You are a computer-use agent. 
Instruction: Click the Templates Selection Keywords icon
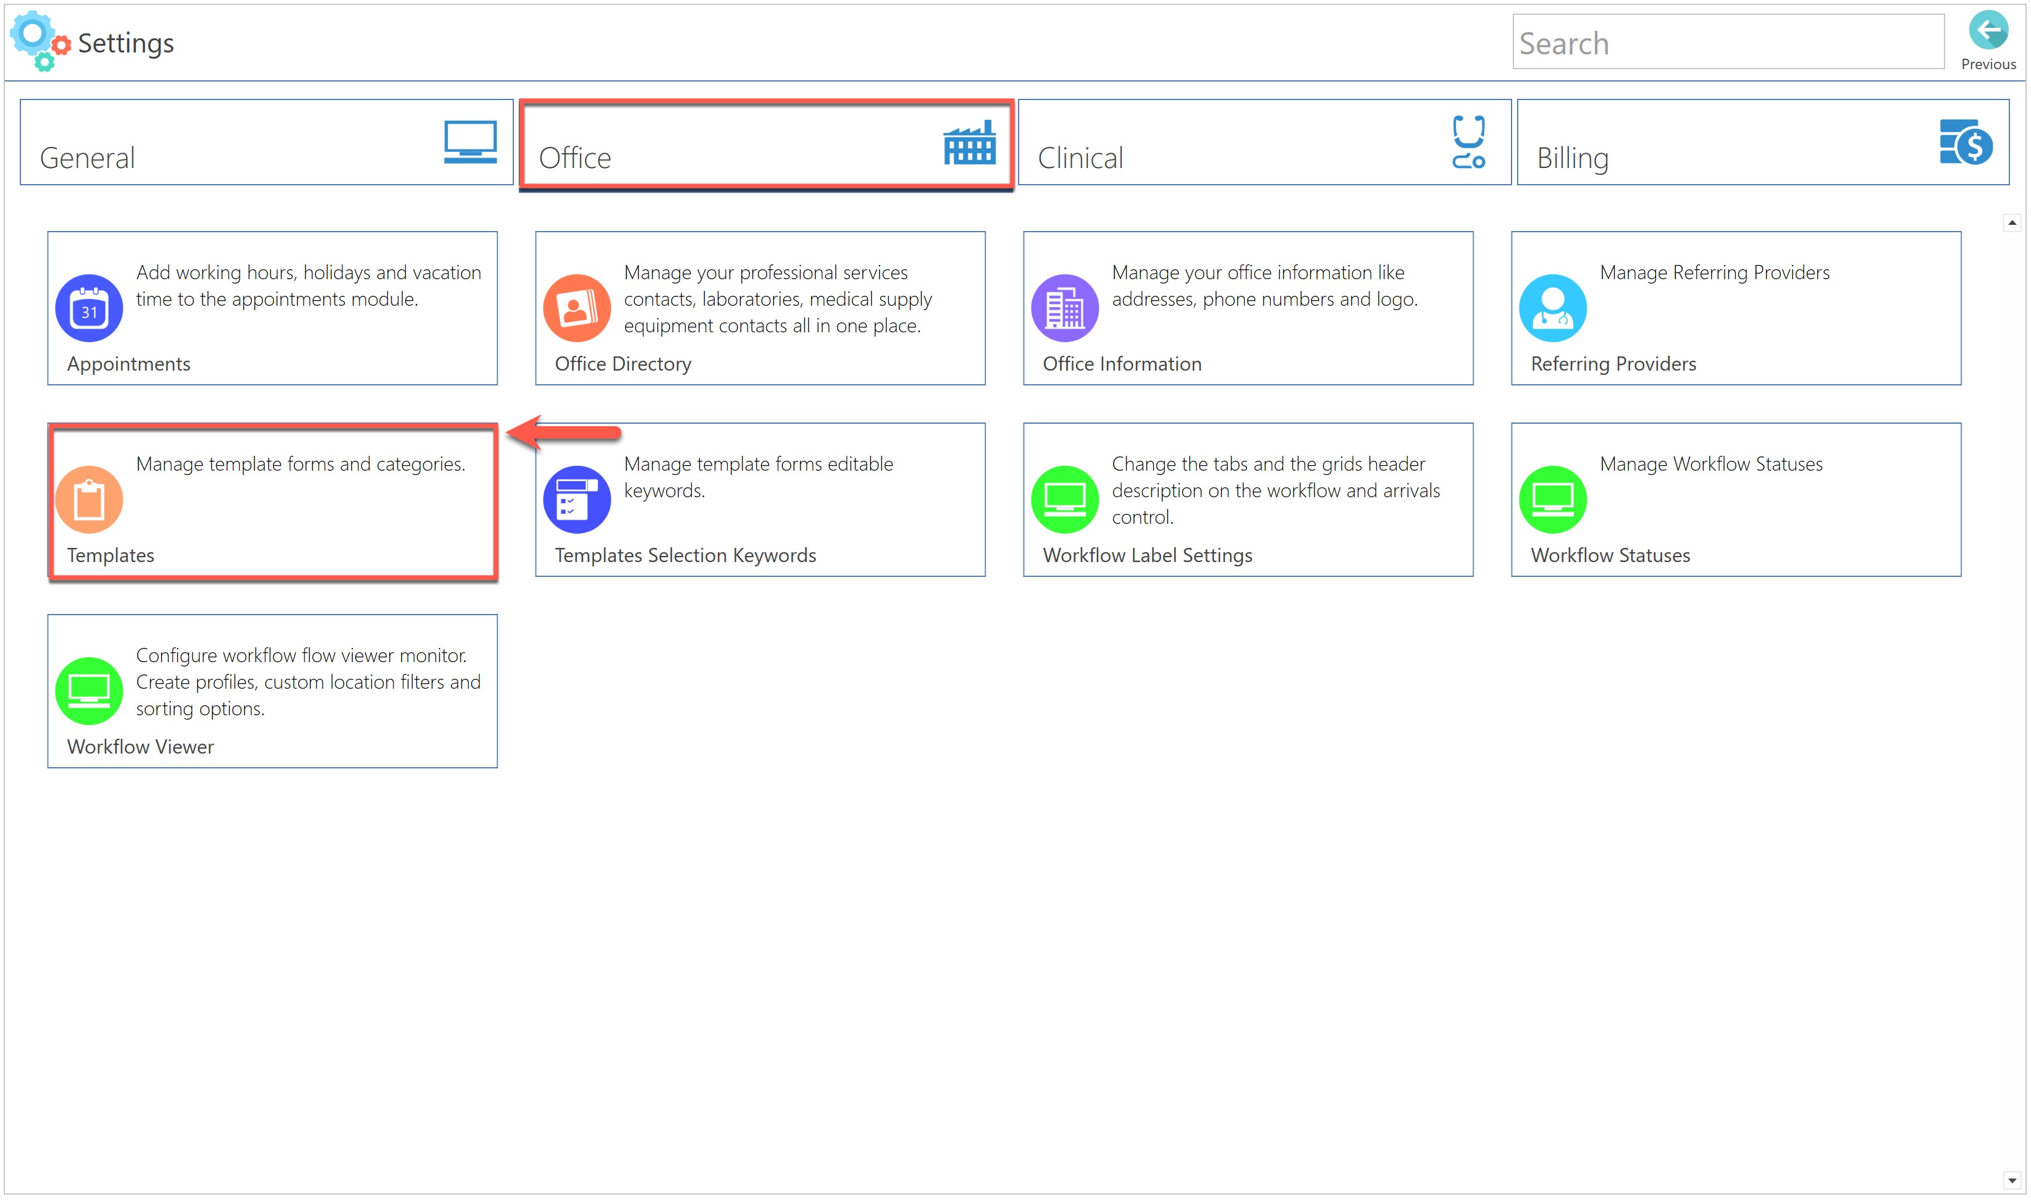click(x=576, y=500)
